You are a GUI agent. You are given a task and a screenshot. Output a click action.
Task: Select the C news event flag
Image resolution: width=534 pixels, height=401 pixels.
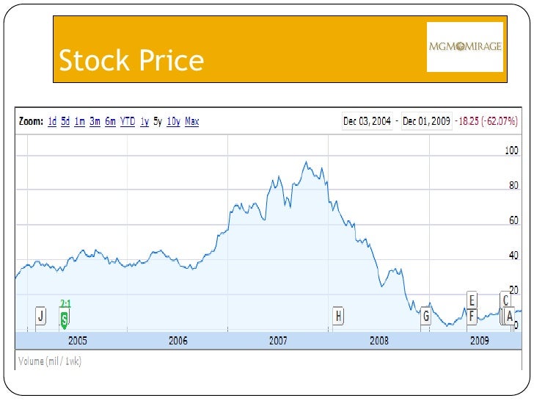point(505,300)
